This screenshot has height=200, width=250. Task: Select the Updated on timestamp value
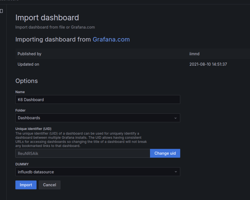(x=208, y=64)
